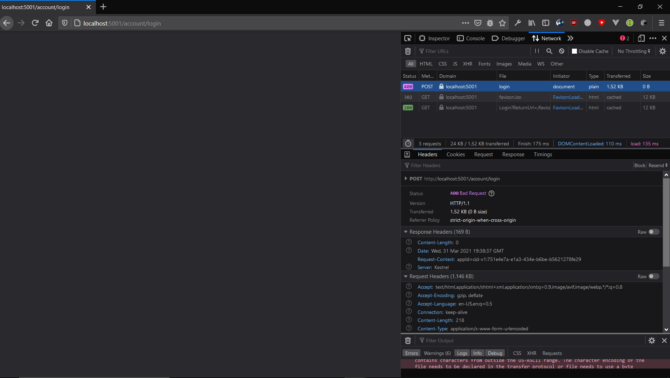Pause recording network log
This screenshot has width=670, height=378.
[537, 51]
